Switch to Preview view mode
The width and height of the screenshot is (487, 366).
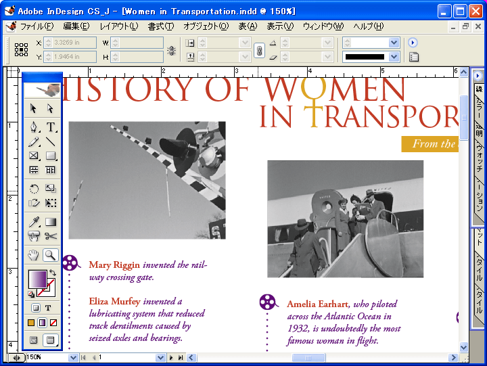pyautogui.click(x=50, y=340)
